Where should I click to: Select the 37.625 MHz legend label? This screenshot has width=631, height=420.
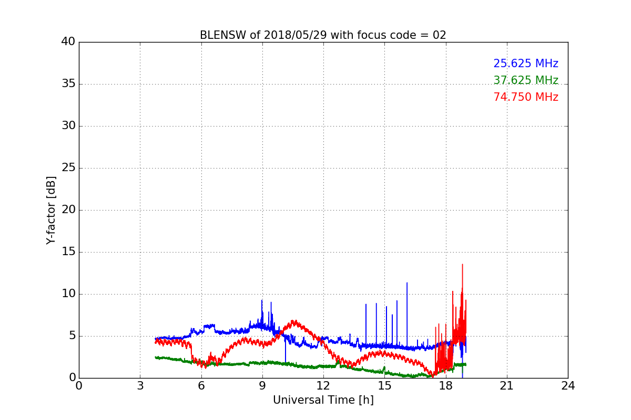click(x=526, y=80)
